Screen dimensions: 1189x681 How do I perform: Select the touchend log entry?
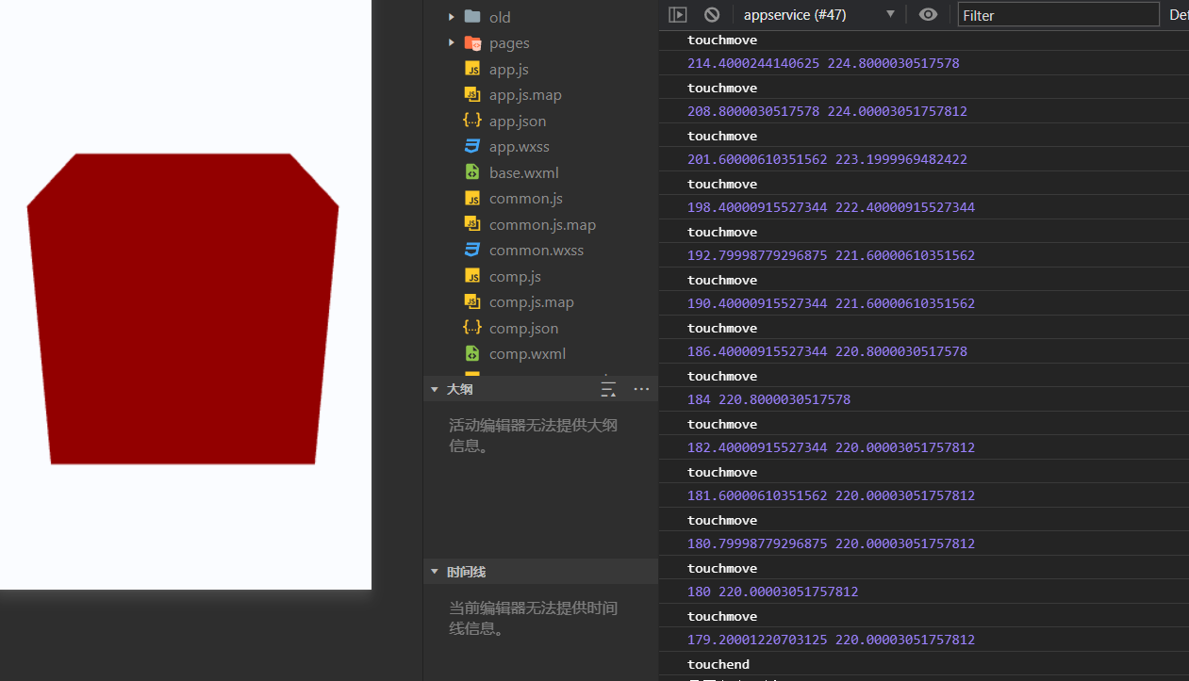pyautogui.click(x=718, y=665)
